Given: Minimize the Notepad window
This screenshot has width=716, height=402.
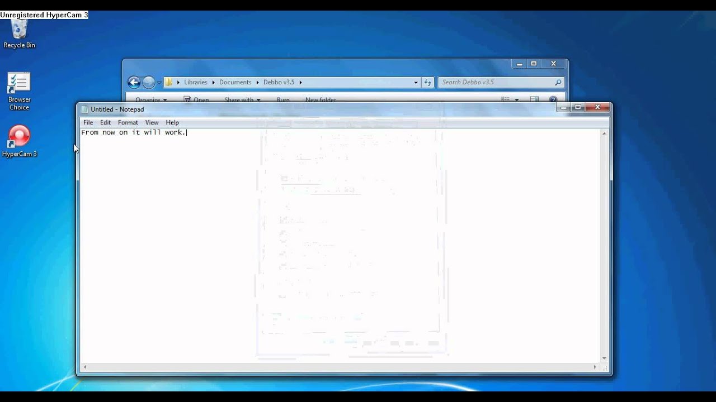Looking at the screenshot, I should (564, 107).
